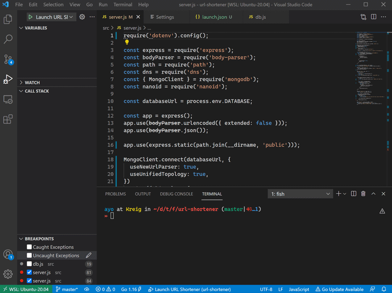This screenshot has width=392, height=293.
Task: Click the Go 1.16 version indicator
Action: [131, 289]
